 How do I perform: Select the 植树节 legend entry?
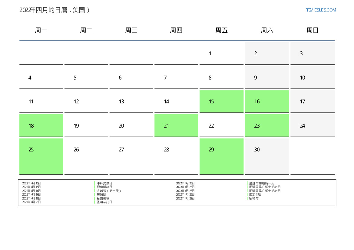coord(254,198)
